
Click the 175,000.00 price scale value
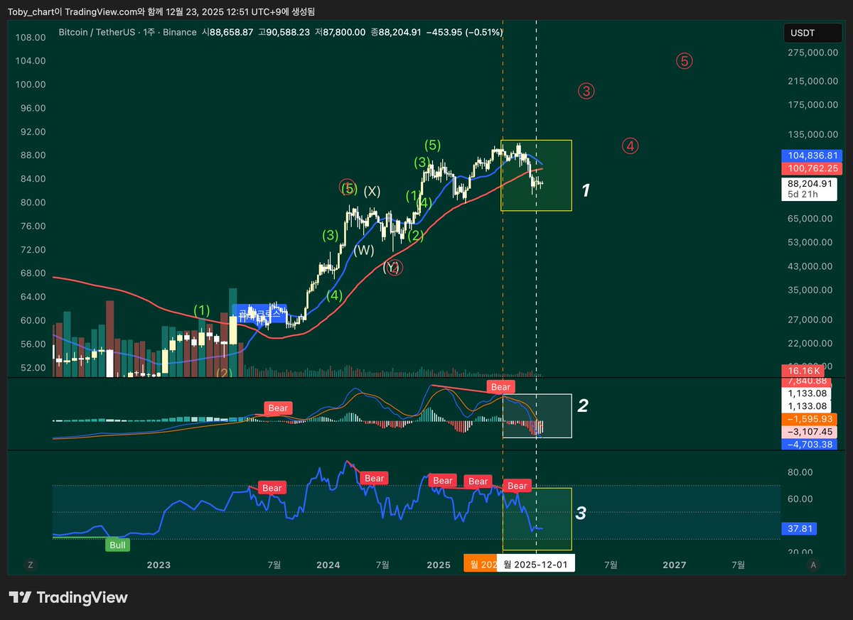coord(811,105)
